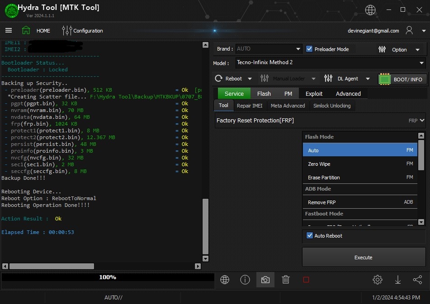Click log scroll down arrow
This screenshot has height=304, width=430.
[205, 258]
